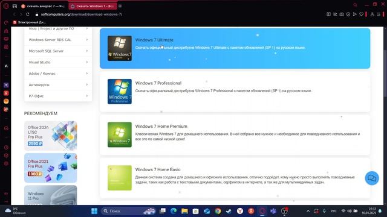This screenshot has height=217, width=387.
Task: Open the easy setup menu icon
Action: (379, 14)
